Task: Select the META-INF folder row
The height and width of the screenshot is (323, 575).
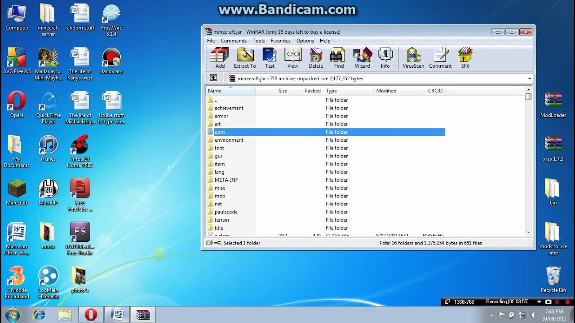Action: point(326,180)
